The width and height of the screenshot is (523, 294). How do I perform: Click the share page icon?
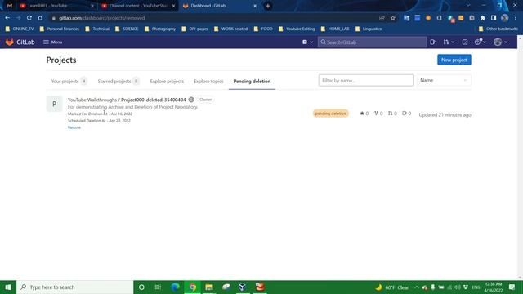tap(382, 18)
